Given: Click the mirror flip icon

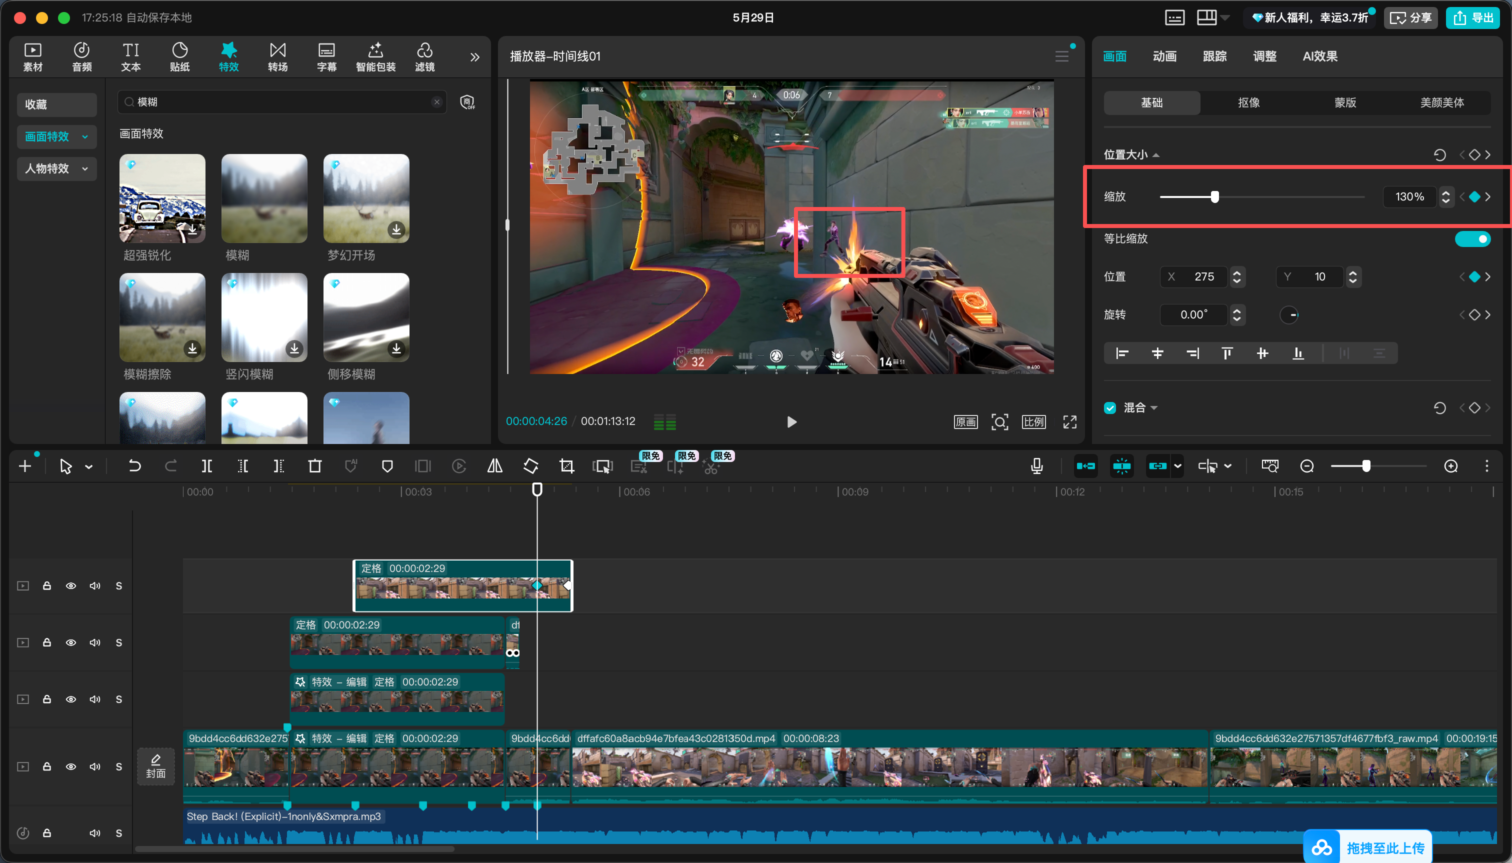Looking at the screenshot, I should pyautogui.click(x=495, y=466).
